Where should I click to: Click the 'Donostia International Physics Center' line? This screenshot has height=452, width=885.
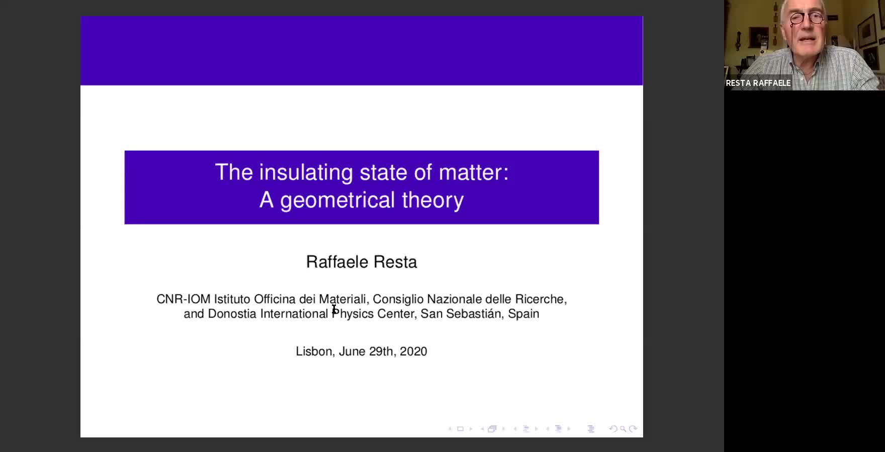tap(362, 313)
